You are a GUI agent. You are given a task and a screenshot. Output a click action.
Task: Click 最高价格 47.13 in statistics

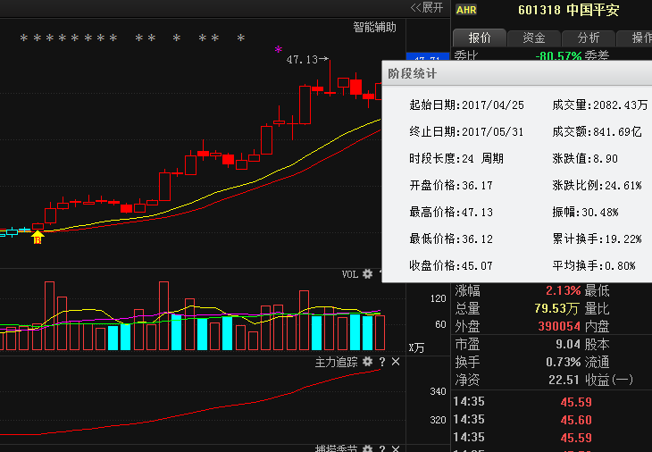(451, 212)
